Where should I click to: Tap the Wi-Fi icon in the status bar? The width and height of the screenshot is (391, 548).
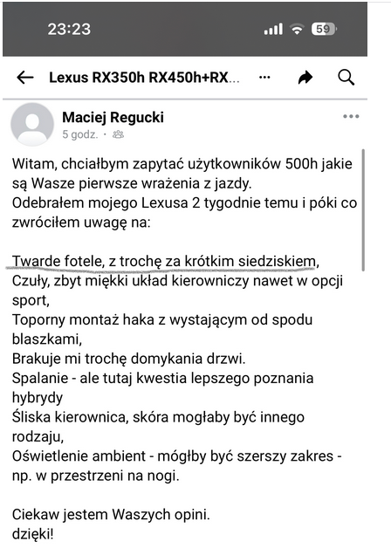tap(297, 30)
